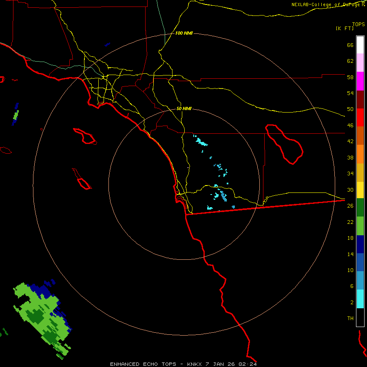Click the 100 NMI range ring label
The image size is (367, 367).
pos(184,33)
